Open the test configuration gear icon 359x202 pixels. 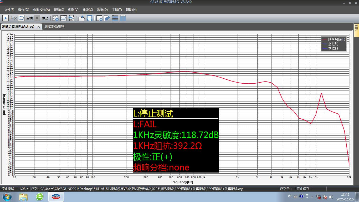click(55, 18)
